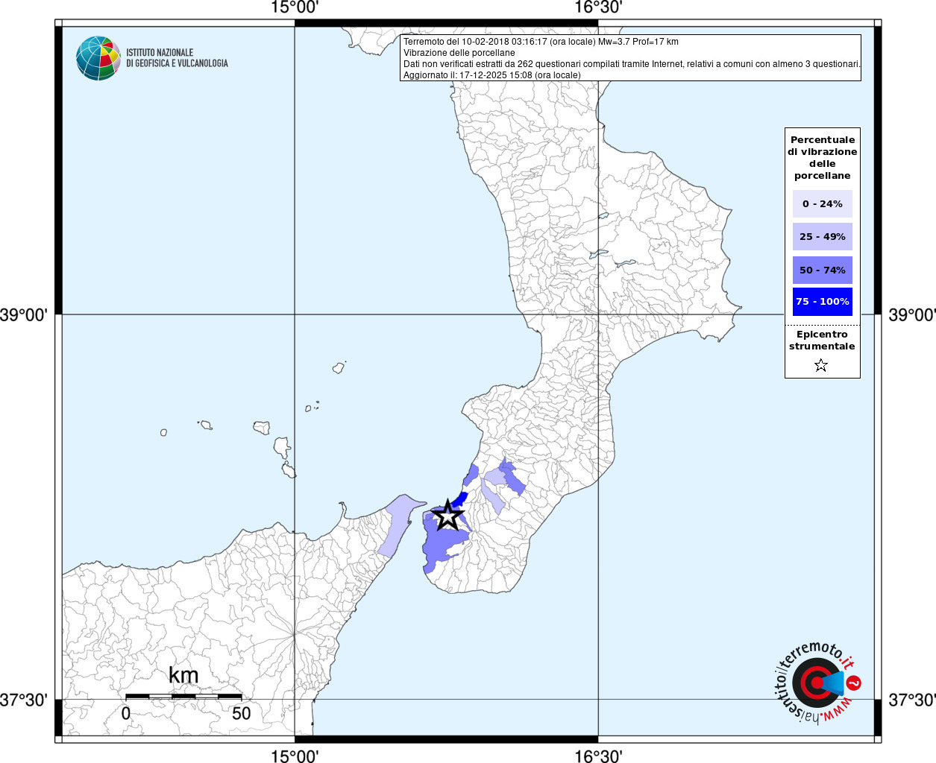Click the 'Terremoto del 10-02-2018' header line

pos(541,42)
